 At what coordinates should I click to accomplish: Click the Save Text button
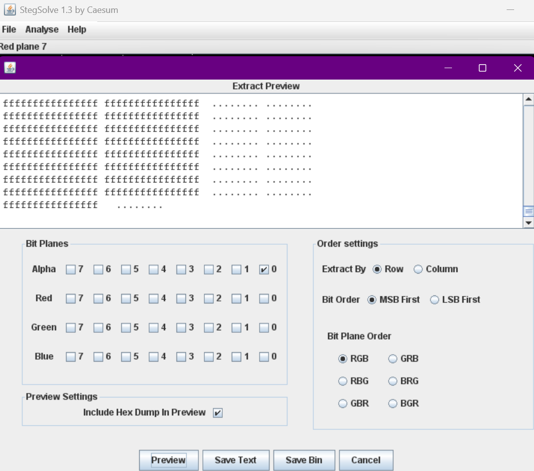(236, 460)
